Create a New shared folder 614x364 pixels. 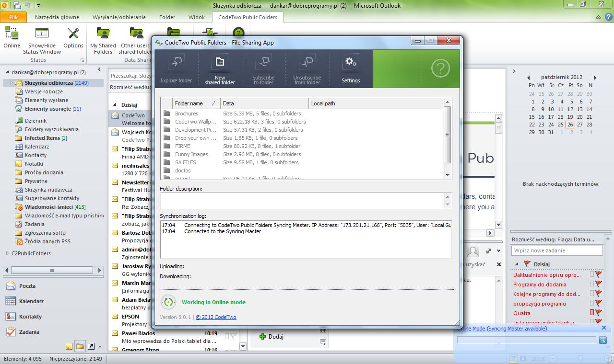tap(220, 69)
